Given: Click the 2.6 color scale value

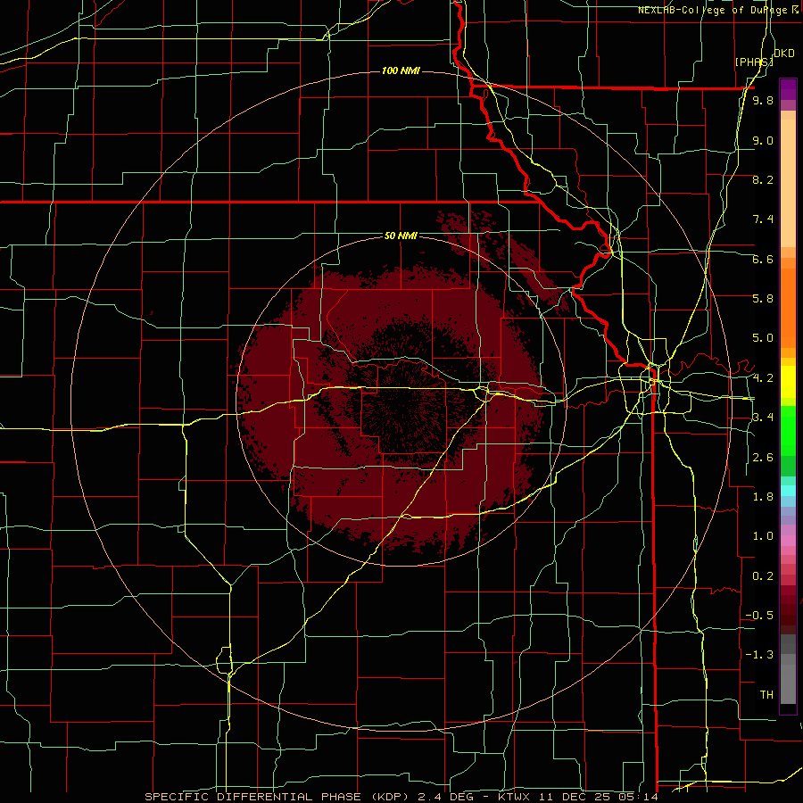Looking at the screenshot, I should tap(763, 458).
